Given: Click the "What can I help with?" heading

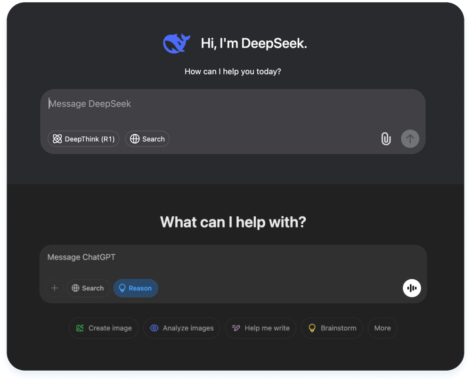Looking at the screenshot, I should (x=233, y=222).
